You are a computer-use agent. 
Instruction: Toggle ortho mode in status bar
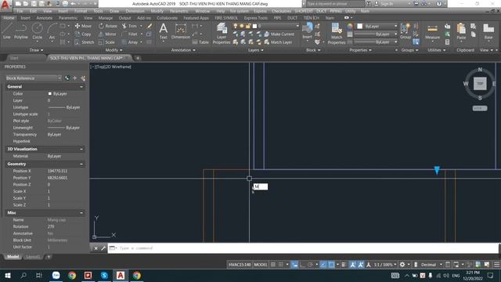coord(302,265)
